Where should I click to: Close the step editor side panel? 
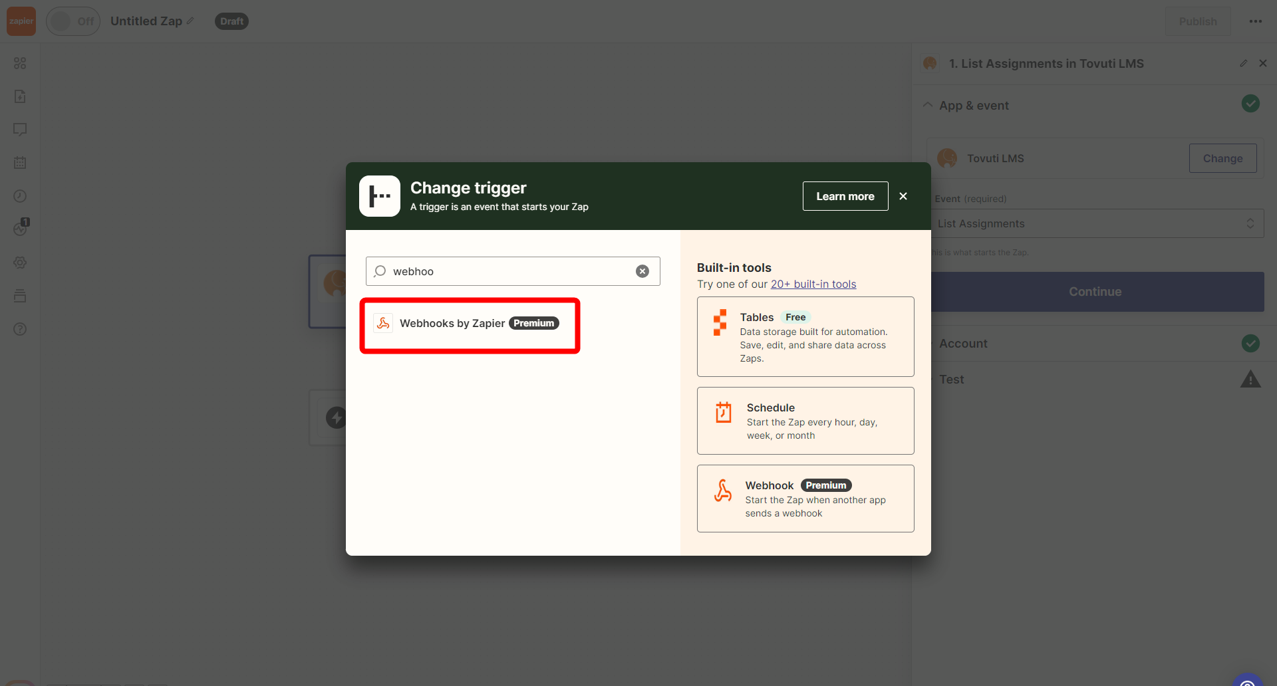tap(1263, 63)
